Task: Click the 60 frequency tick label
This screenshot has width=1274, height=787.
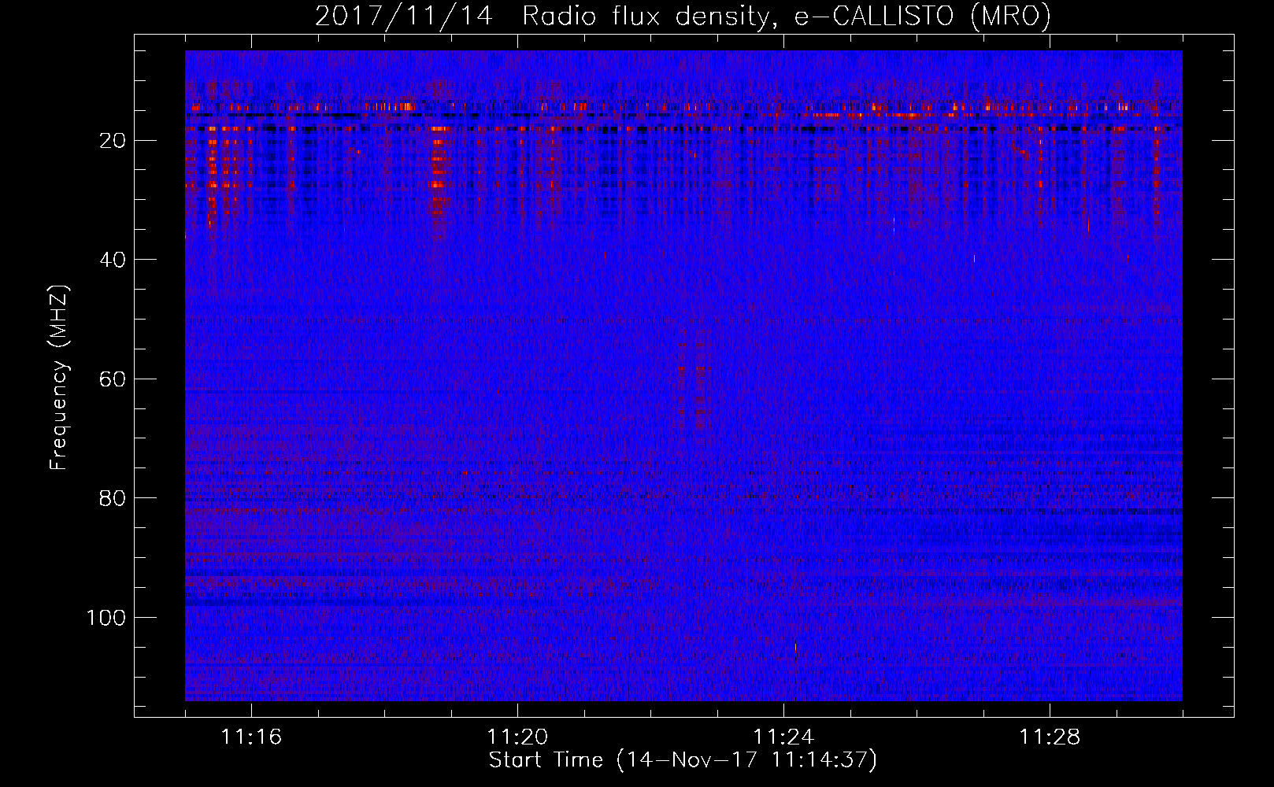Action: [x=113, y=379]
